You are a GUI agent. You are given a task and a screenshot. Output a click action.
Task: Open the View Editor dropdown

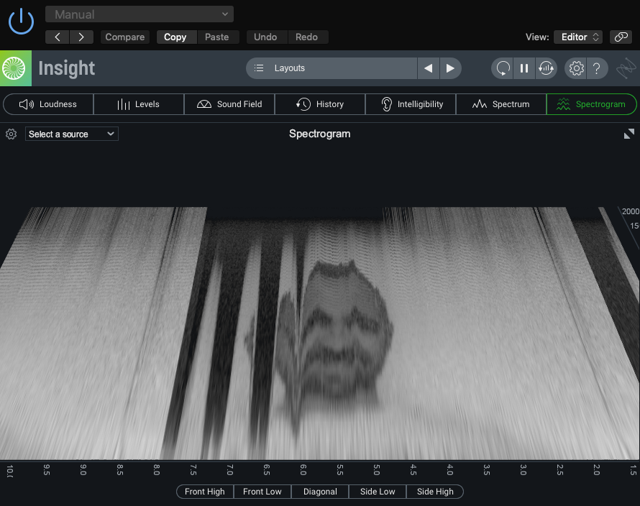pyautogui.click(x=577, y=37)
